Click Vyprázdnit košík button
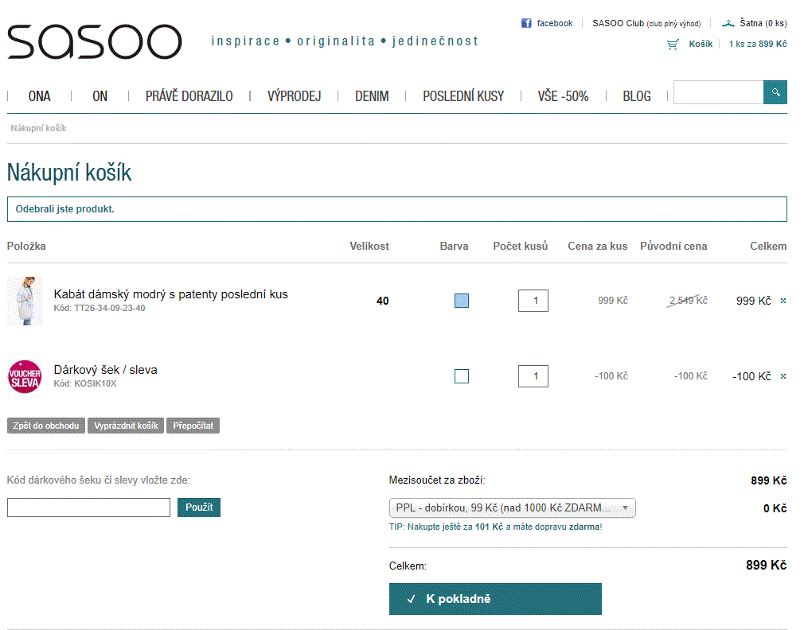 click(126, 426)
